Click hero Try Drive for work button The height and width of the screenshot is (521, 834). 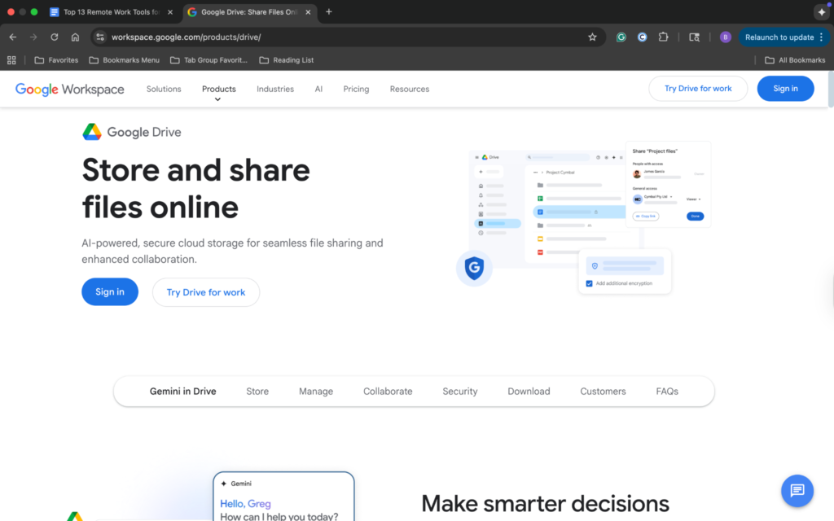tap(206, 292)
